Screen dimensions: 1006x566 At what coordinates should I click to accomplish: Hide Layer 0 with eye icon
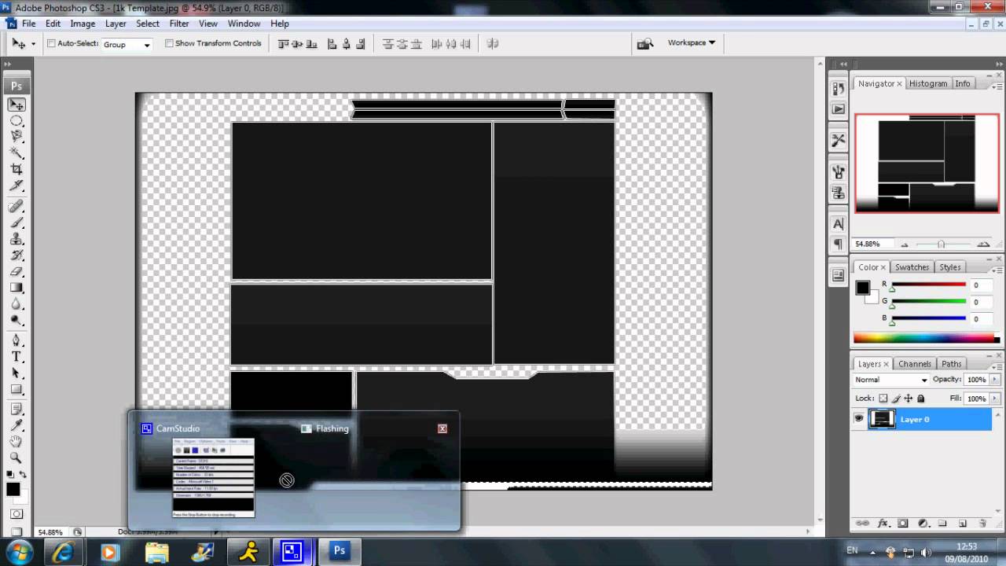pos(859,419)
